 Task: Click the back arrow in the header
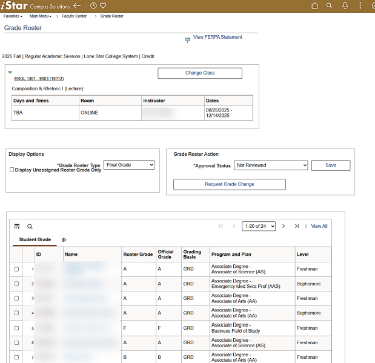tap(77, 5)
